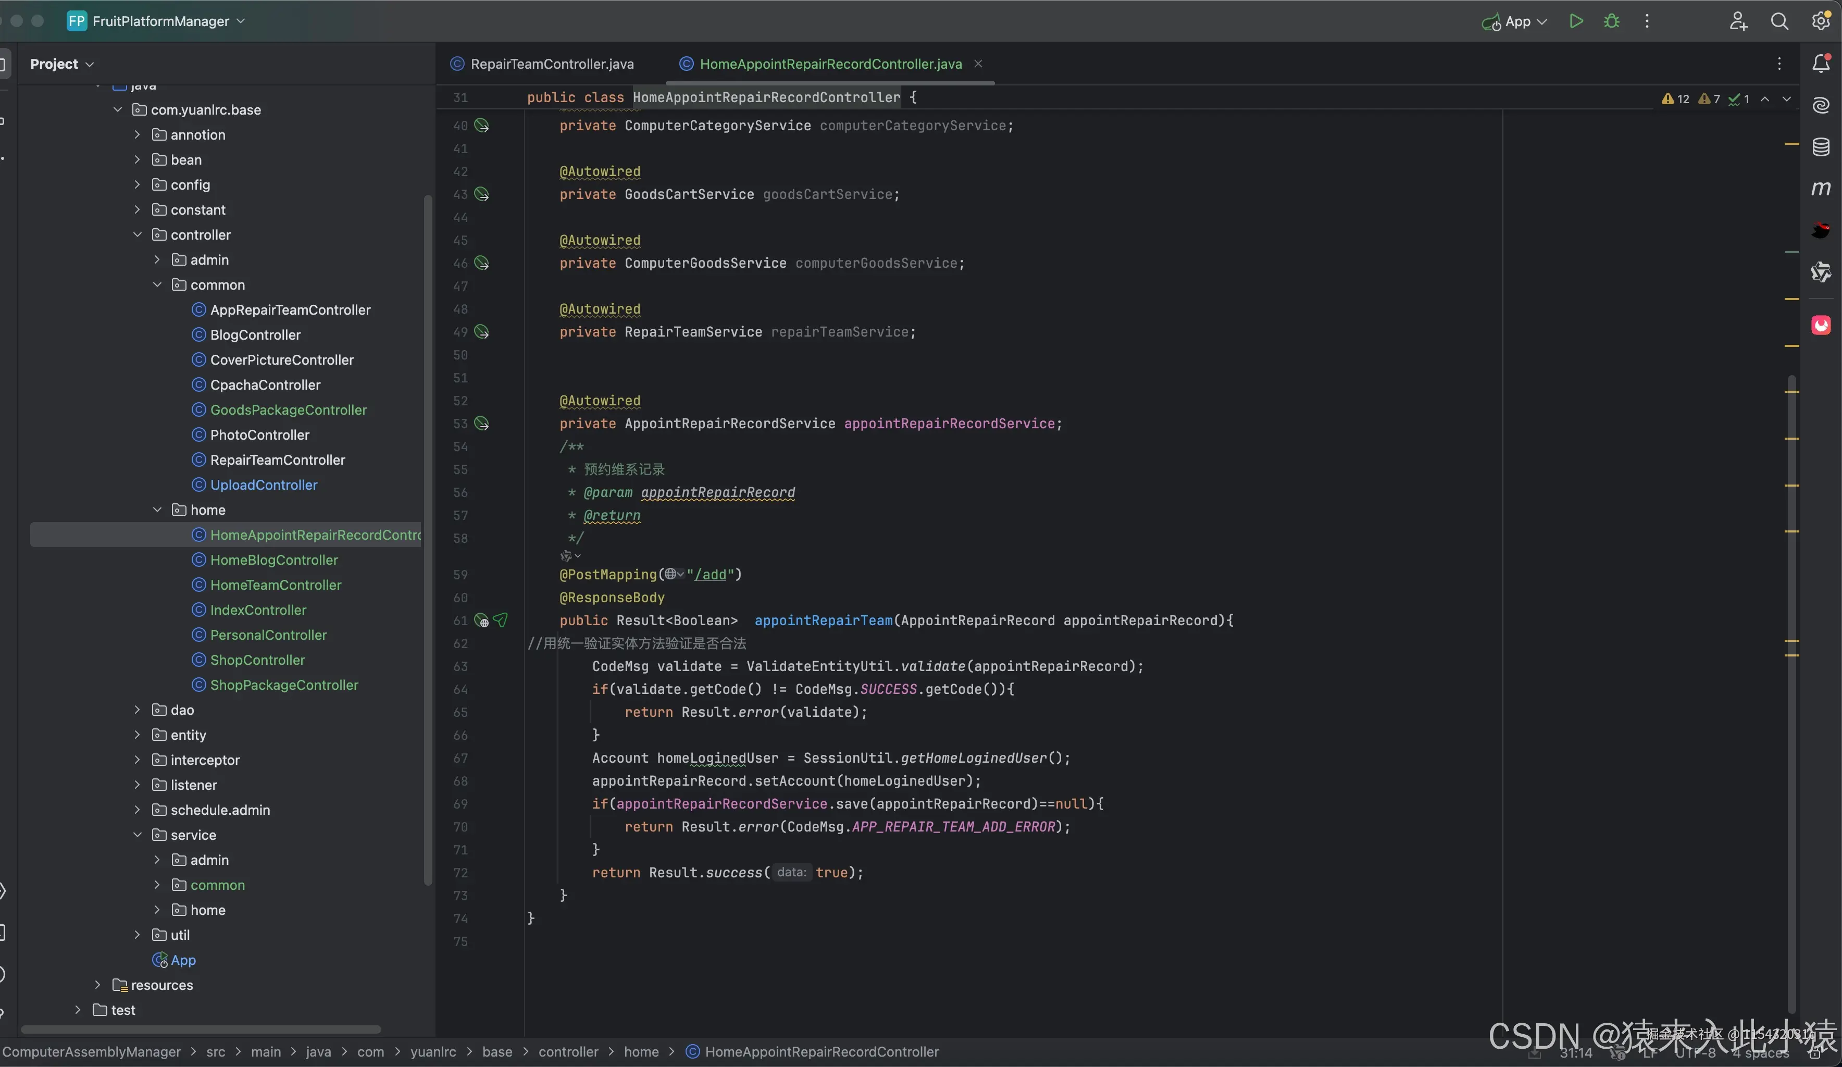The image size is (1842, 1067).
Task: Close the HomeAppointRepairRecordController.java tab
Action: 978,64
